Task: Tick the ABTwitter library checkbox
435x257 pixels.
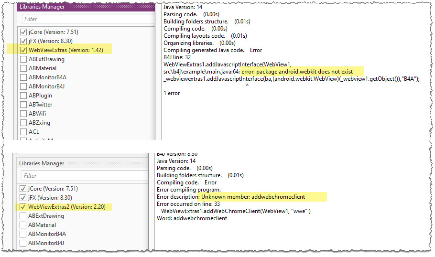Action: pos(23,105)
